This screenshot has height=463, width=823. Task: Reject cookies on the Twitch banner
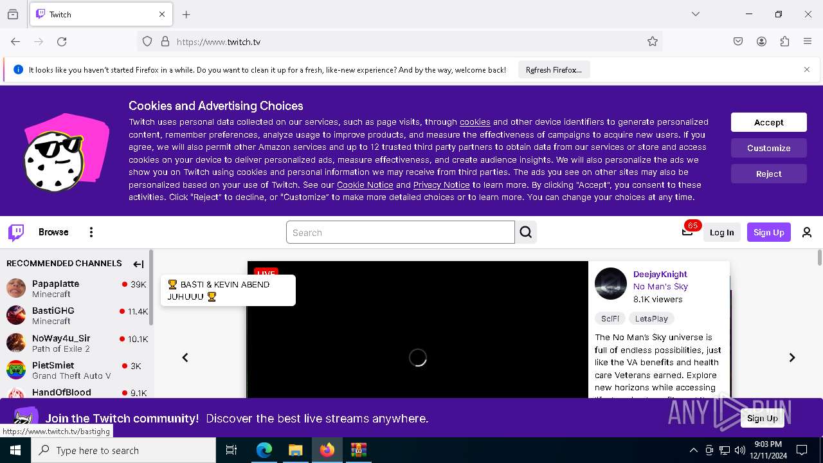[x=769, y=174]
